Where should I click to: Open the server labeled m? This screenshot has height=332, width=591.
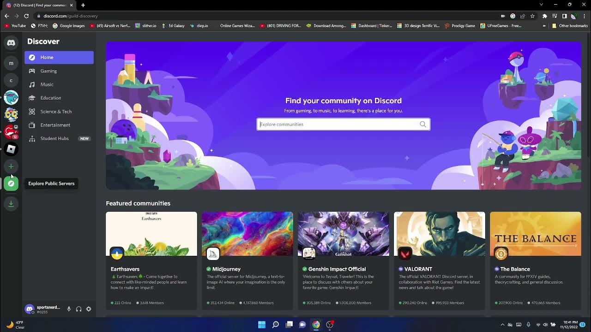click(x=11, y=63)
